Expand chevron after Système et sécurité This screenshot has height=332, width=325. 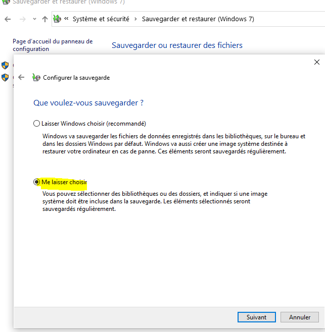click(x=135, y=19)
